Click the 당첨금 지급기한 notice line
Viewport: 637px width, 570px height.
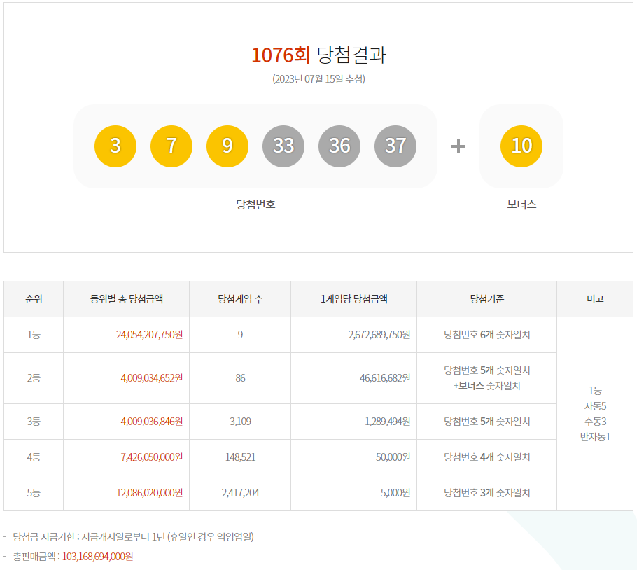(x=133, y=537)
